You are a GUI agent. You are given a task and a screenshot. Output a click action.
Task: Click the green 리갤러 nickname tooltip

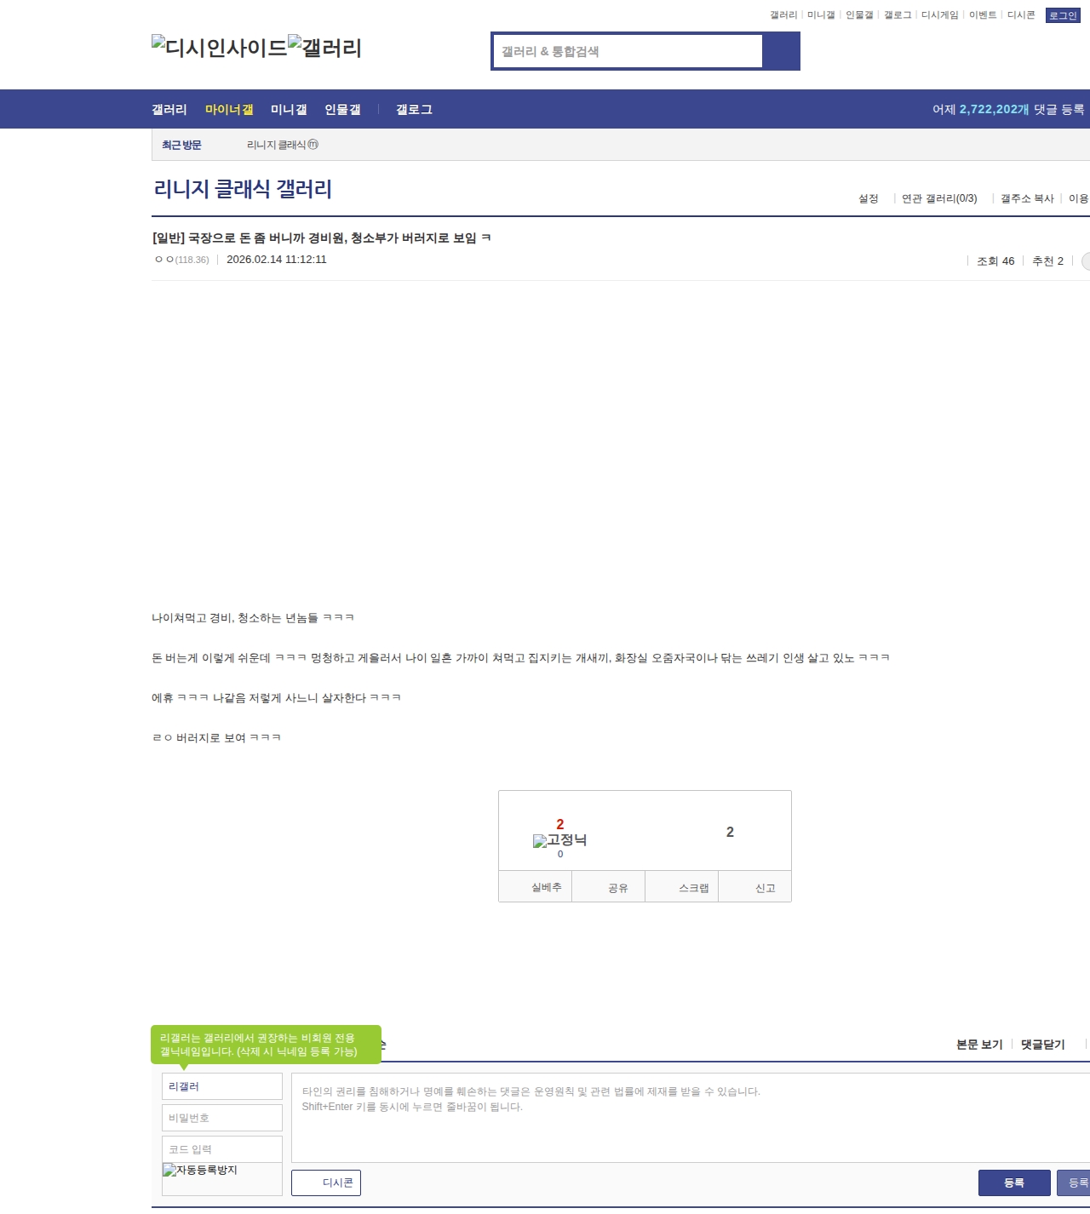[x=266, y=1045]
